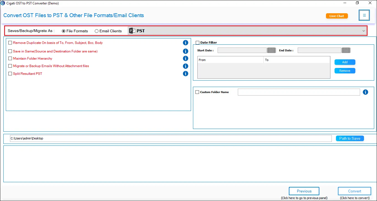Screen dimensions: 377x201
Task: Enable Remove Duplicate checkbox
Action: click(x=10, y=43)
